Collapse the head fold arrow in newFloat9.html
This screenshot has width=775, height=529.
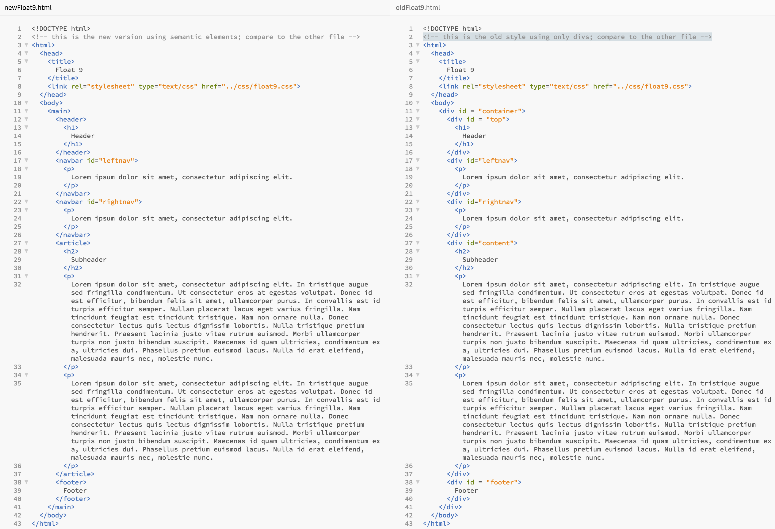pos(26,53)
